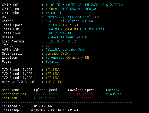Click the AS51167 Contabo GmbH text
Screen dimensions: 149x113
pos(65,49)
